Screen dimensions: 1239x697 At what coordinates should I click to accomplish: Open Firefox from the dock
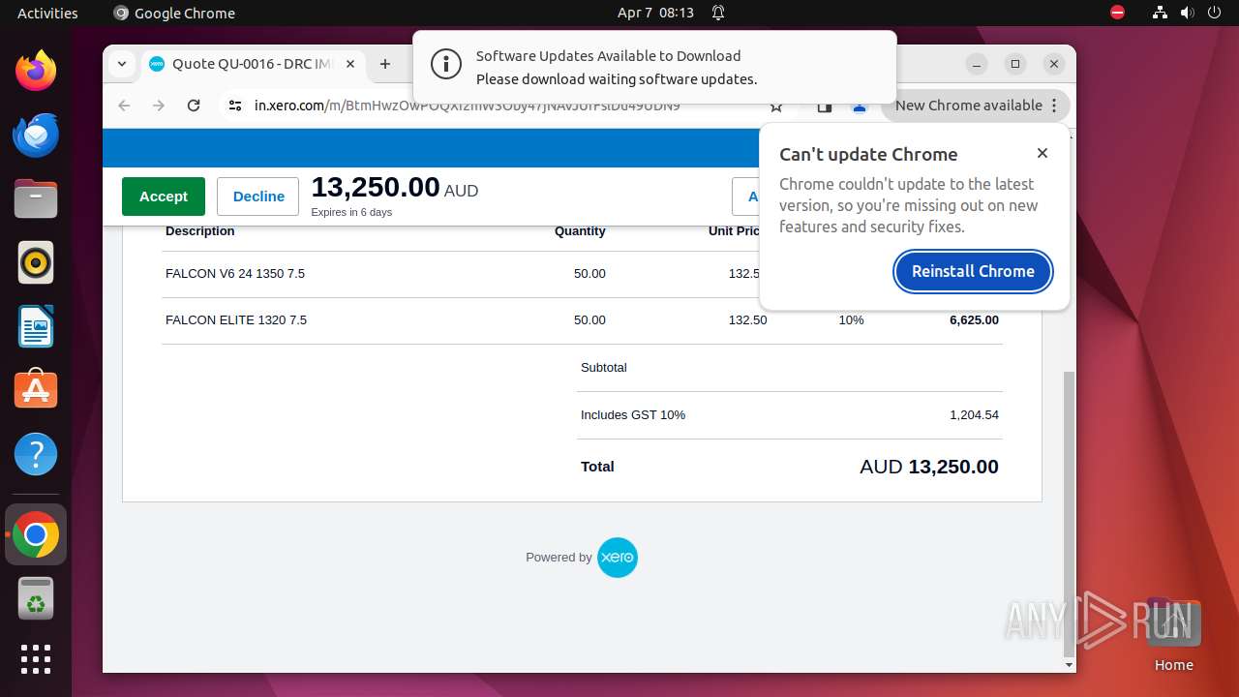[x=36, y=71]
